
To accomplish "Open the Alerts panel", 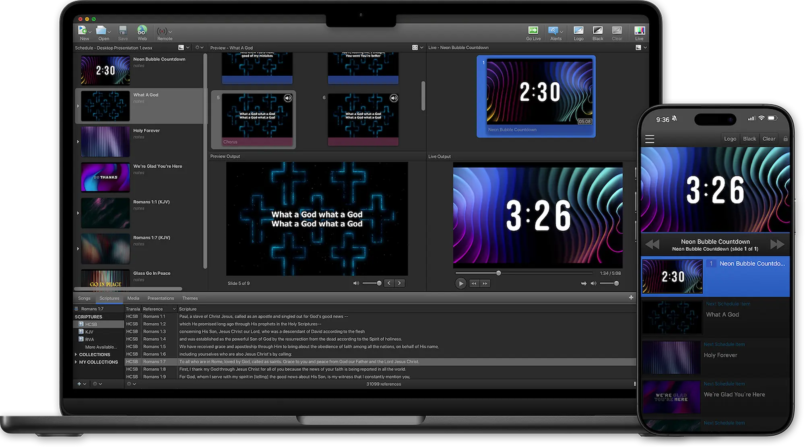I will coord(553,30).
